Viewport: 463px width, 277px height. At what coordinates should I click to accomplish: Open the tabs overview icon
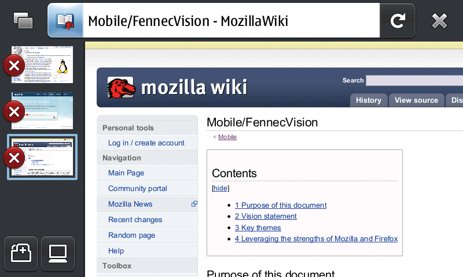[23, 20]
